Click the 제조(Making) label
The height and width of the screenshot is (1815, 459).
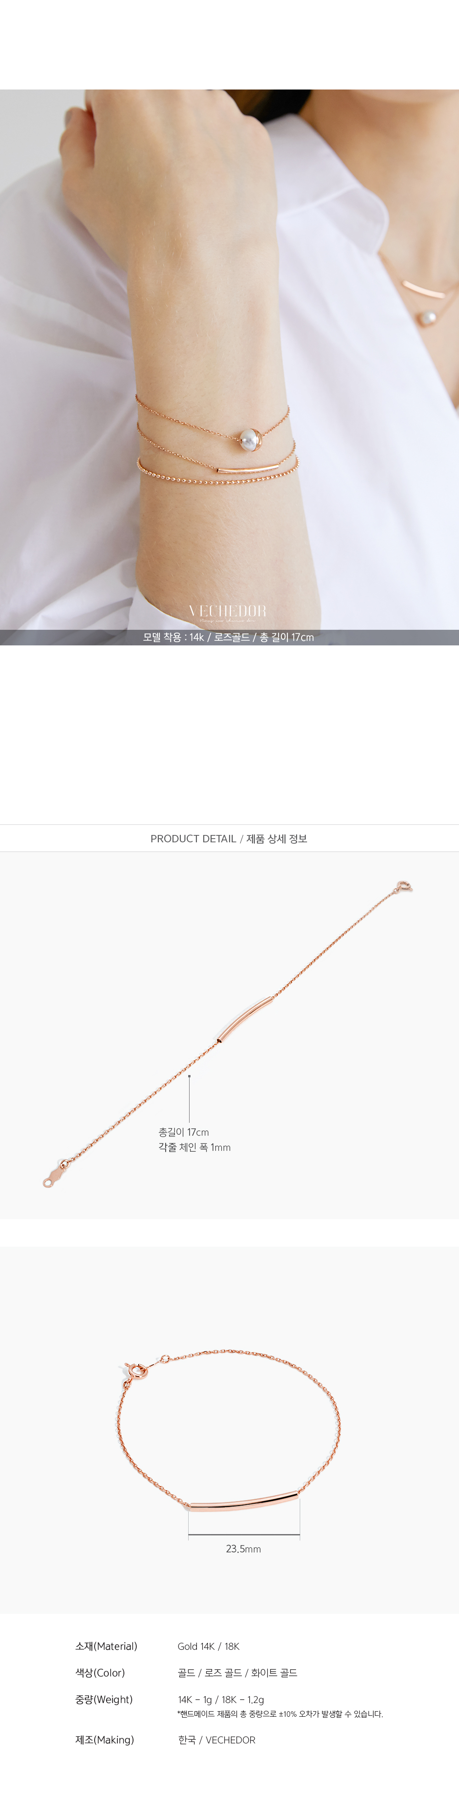click(104, 1740)
